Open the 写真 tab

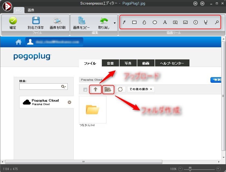[x=128, y=63]
